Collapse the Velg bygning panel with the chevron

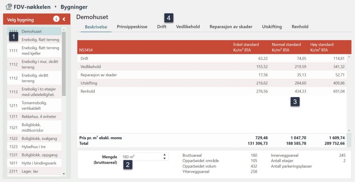64,19
